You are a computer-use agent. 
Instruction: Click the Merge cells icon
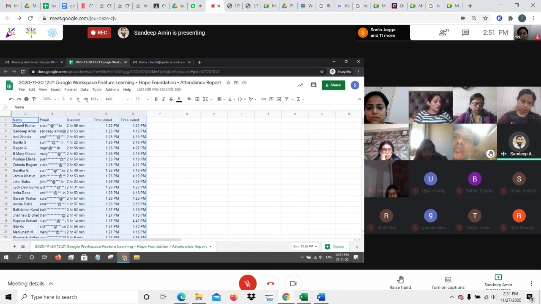(x=205, y=99)
